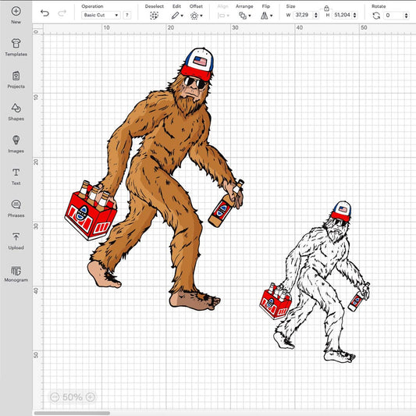The width and height of the screenshot is (416, 416).
Task: Adjust the rotate stepper arrows
Action: [406, 16]
